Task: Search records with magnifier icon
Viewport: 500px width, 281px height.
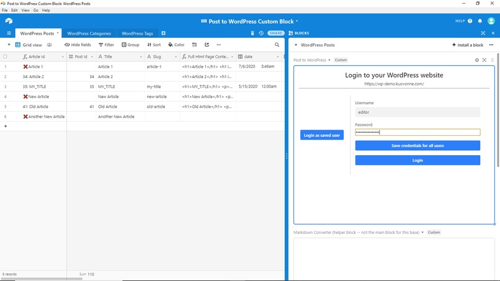Action: (277, 45)
